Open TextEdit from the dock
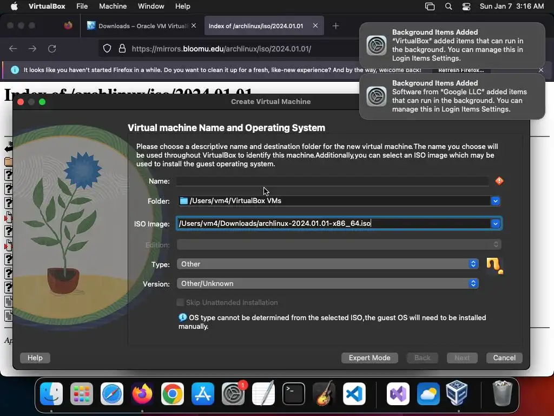554x416 pixels. tap(263, 394)
